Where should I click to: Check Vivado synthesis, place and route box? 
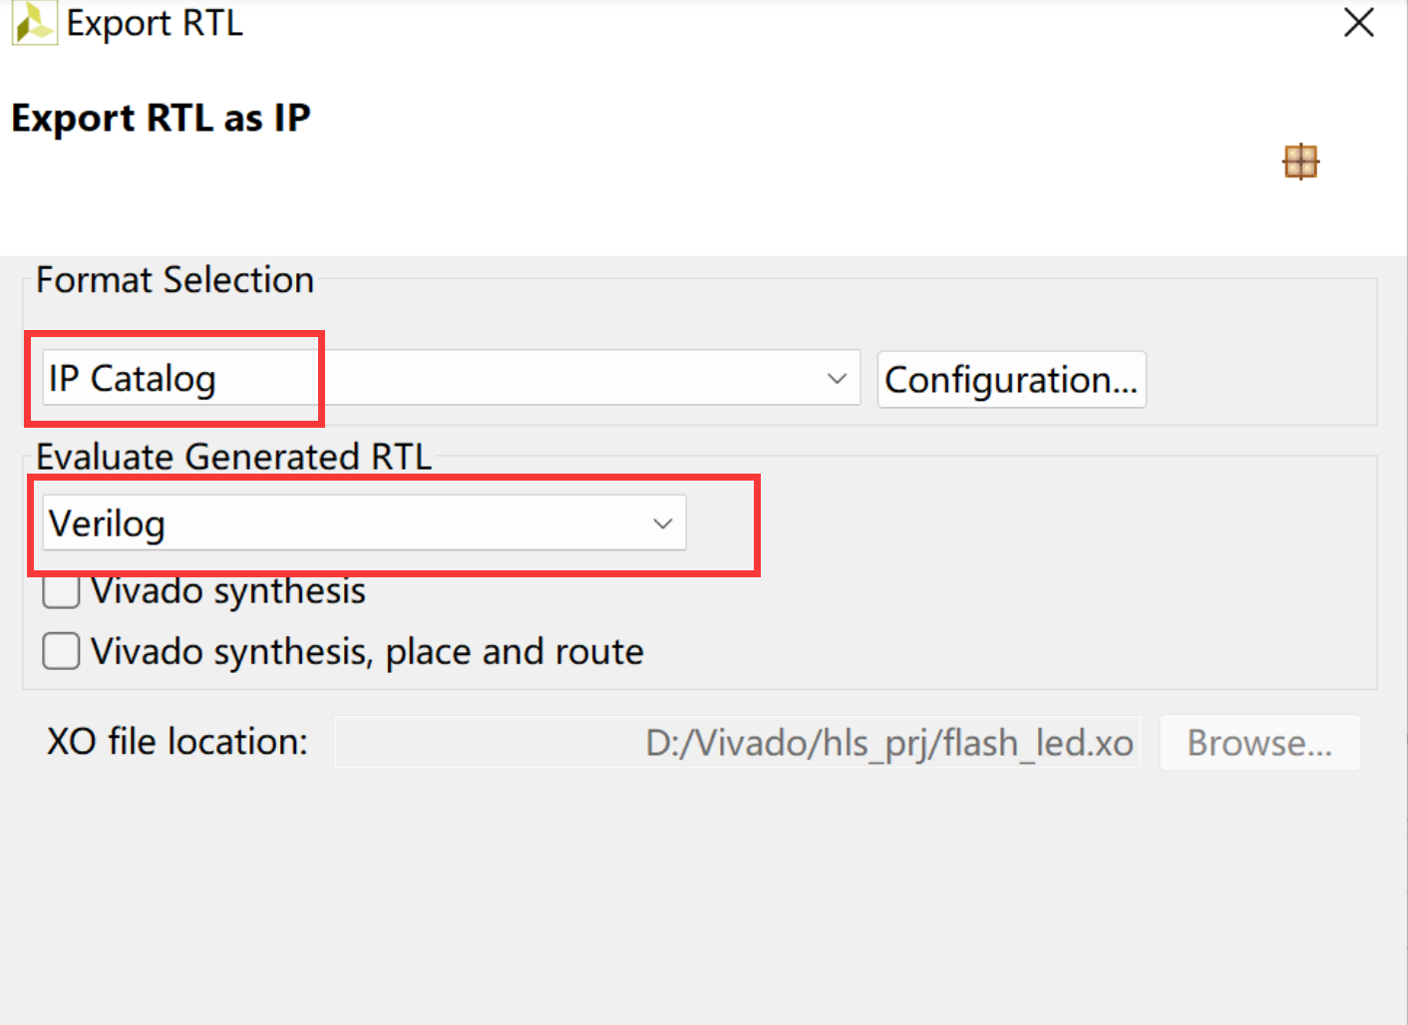pyautogui.click(x=61, y=651)
